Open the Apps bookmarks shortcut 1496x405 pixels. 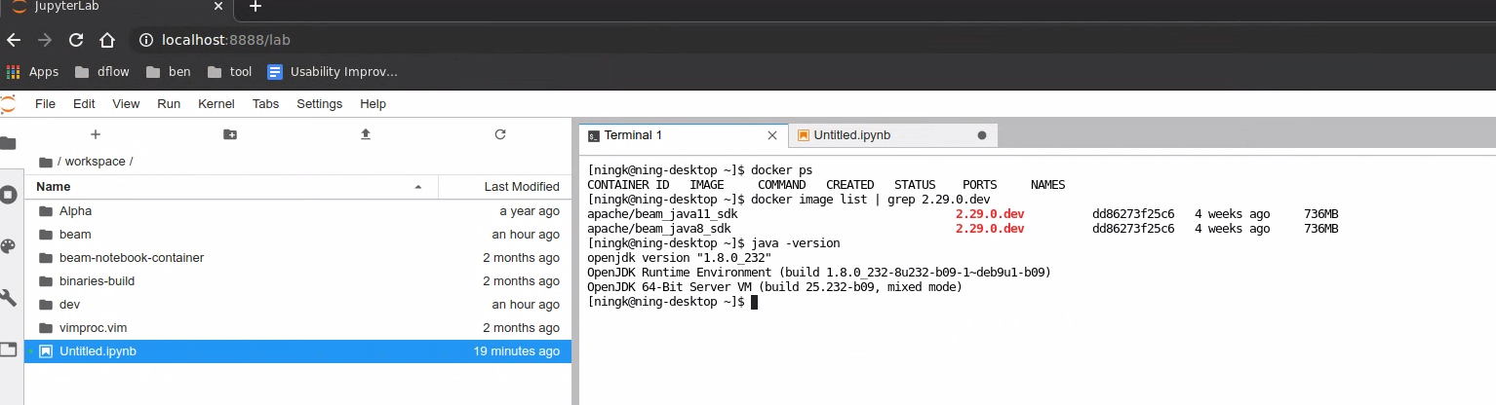click(32, 71)
